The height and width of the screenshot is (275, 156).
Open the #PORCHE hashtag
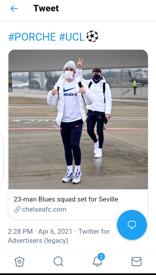tap(32, 37)
